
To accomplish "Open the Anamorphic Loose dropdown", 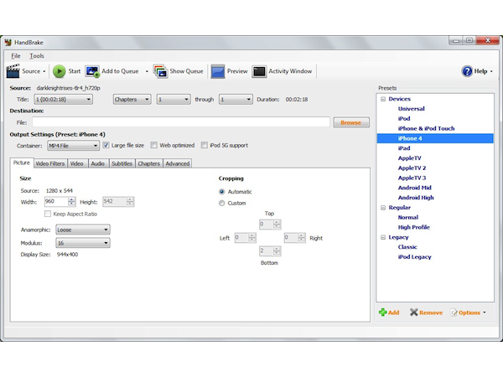I will tap(83, 230).
